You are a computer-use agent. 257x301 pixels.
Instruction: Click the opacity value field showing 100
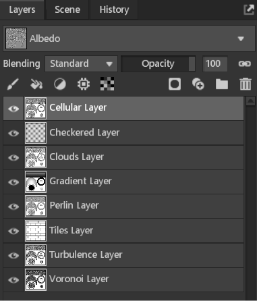click(x=215, y=64)
